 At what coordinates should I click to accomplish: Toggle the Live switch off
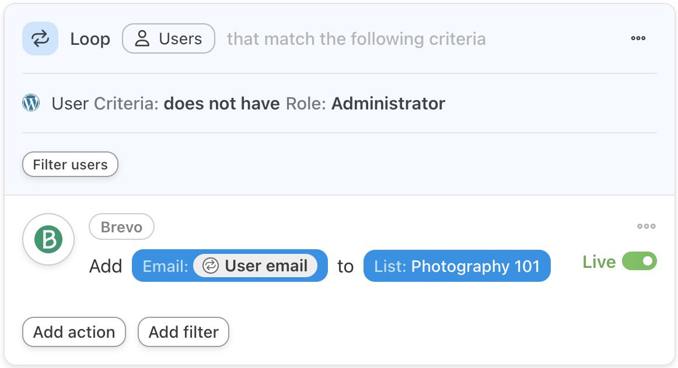coord(639,261)
